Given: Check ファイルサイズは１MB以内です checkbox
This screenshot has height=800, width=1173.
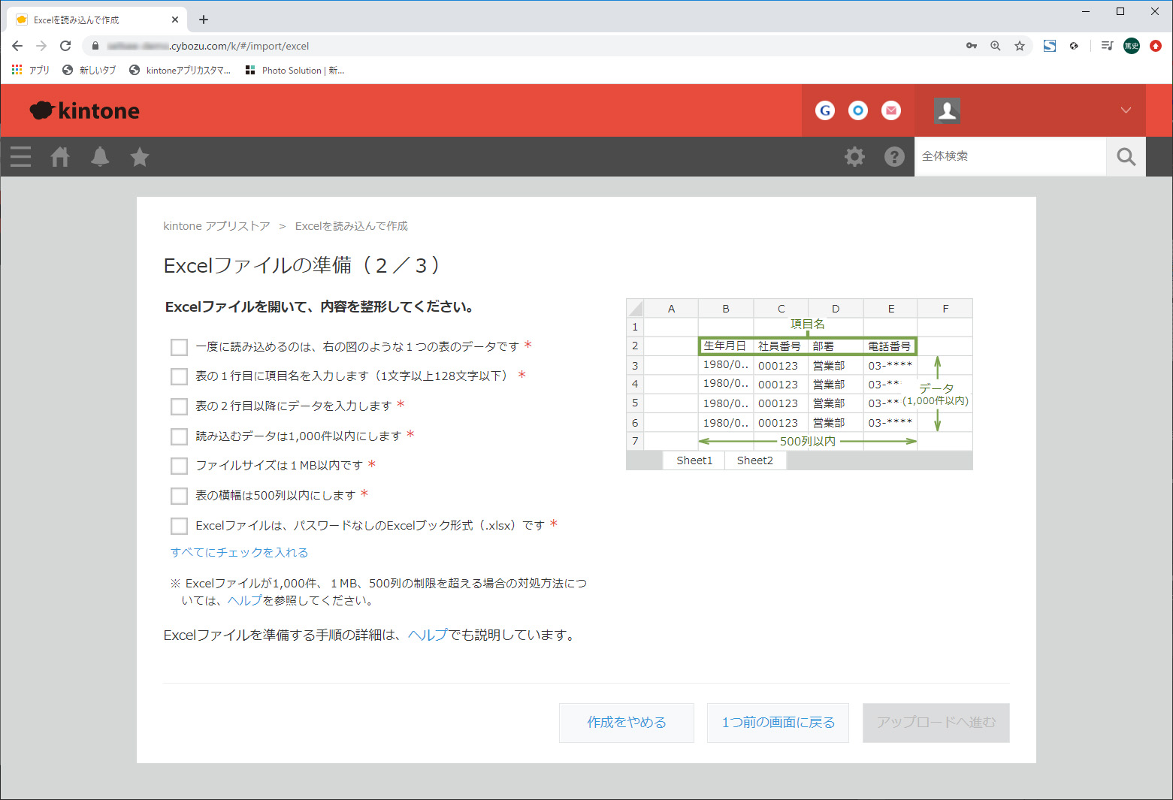Looking at the screenshot, I should pyautogui.click(x=179, y=466).
